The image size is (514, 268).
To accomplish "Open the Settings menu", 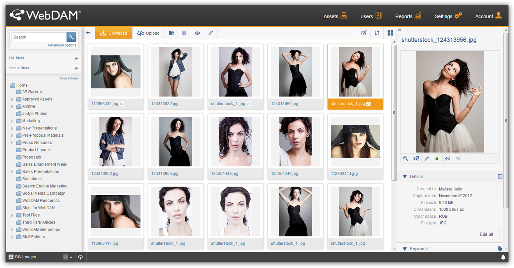I will tap(448, 16).
